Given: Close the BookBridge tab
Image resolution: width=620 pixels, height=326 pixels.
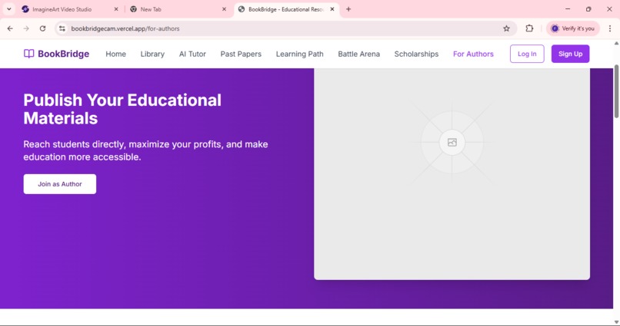Looking at the screenshot, I should click(x=332, y=9).
